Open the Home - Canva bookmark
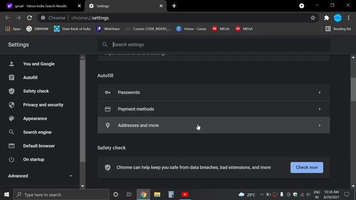Viewport: 356px width, 200px height. click(x=191, y=29)
